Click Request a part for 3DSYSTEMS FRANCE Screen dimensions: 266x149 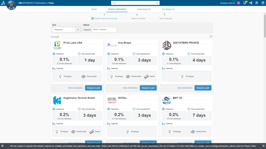203,88
